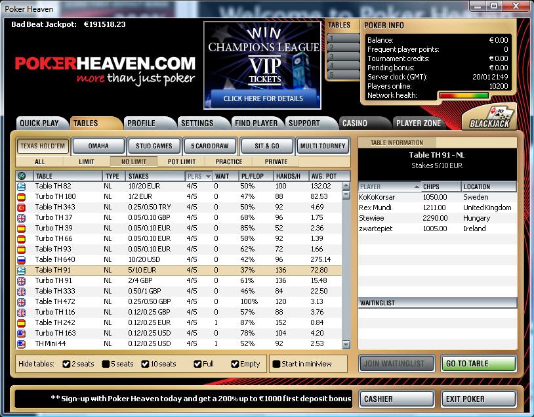
Task: Select the Texas Hold'em button
Action: tap(43, 146)
